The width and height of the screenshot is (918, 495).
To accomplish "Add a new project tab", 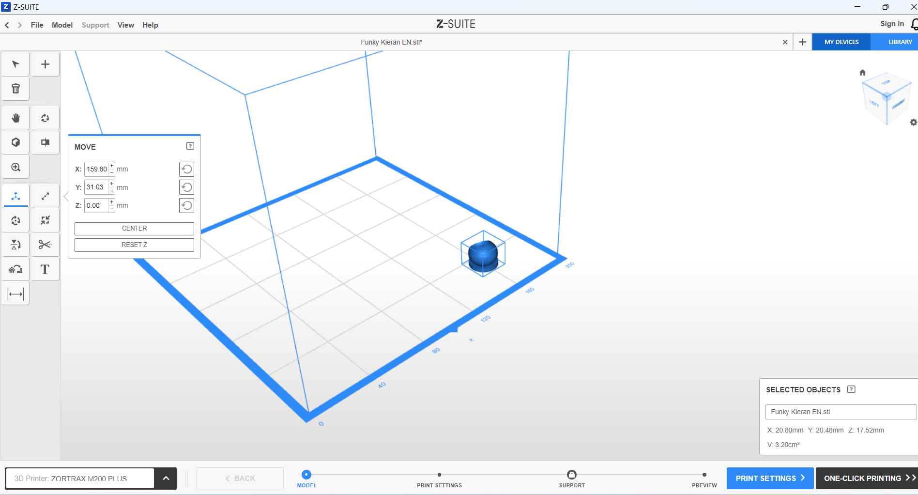I will click(802, 42).
